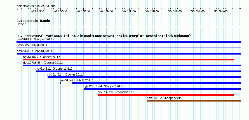Select the nsv614812 blue gain bar

tap(138, 71)
